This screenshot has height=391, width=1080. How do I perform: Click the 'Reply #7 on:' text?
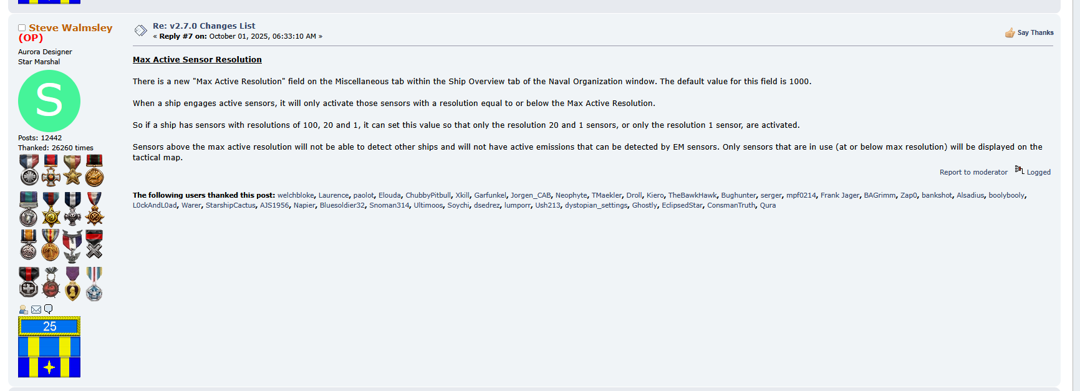pyautogui.click(x=183, y=36)
